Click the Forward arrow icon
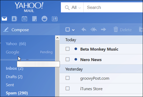Image resolution: width=143 pixels, height=97 pixels. coord(103,29)
